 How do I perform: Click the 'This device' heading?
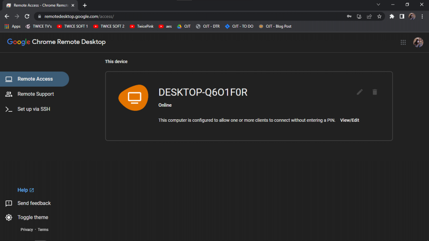click(x=116, y=62)
